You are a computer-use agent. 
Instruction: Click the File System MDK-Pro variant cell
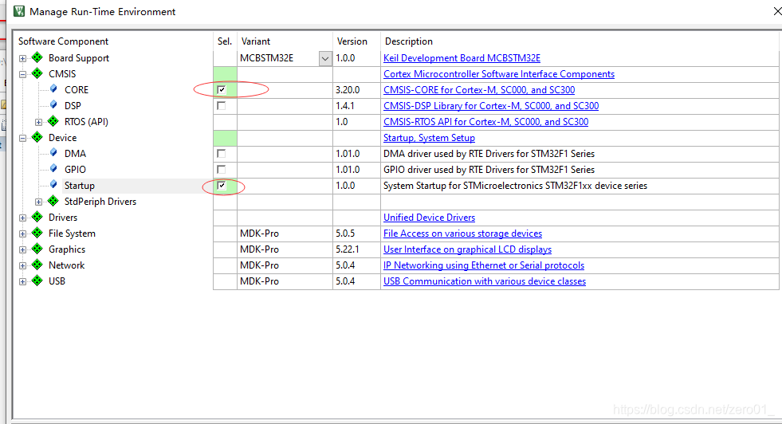pyautogui.click(x=285, y=234)
